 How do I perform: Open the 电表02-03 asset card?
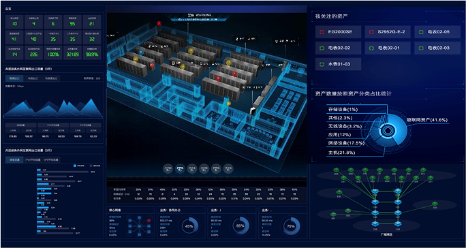(437, 48)
